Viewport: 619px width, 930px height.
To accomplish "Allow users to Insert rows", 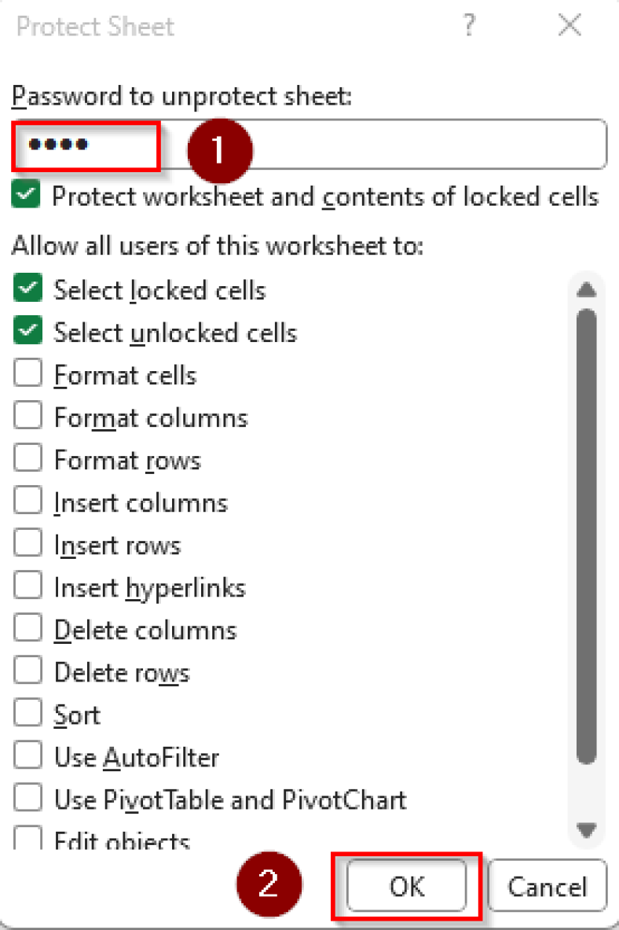I will 27,542.
